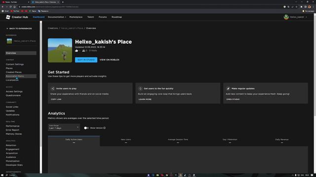Open Developer Stats in the sidebar
The width and height of the screenshot is (316, 177).
[x=14, y=165]
